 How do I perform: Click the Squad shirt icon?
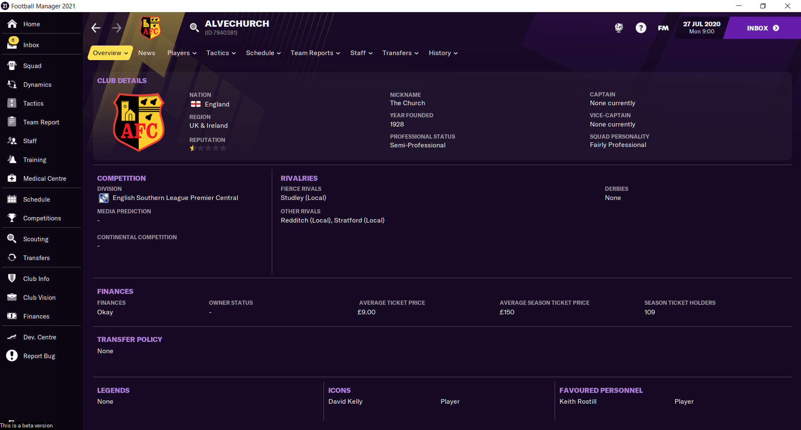tap(12, 66)
